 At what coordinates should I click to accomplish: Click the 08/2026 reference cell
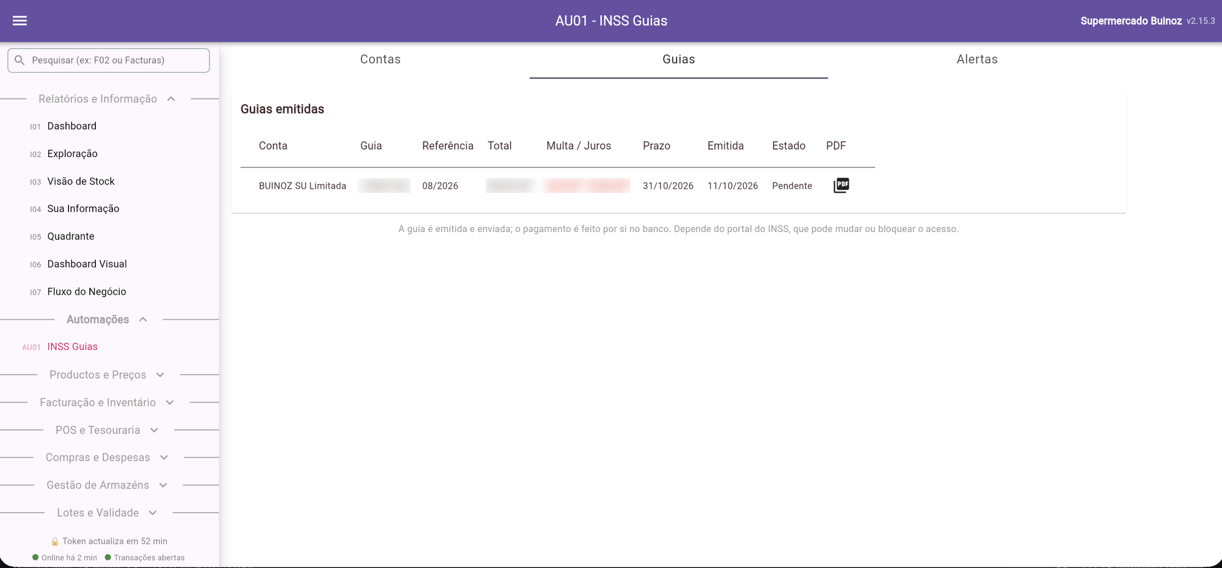pos(440,186)
